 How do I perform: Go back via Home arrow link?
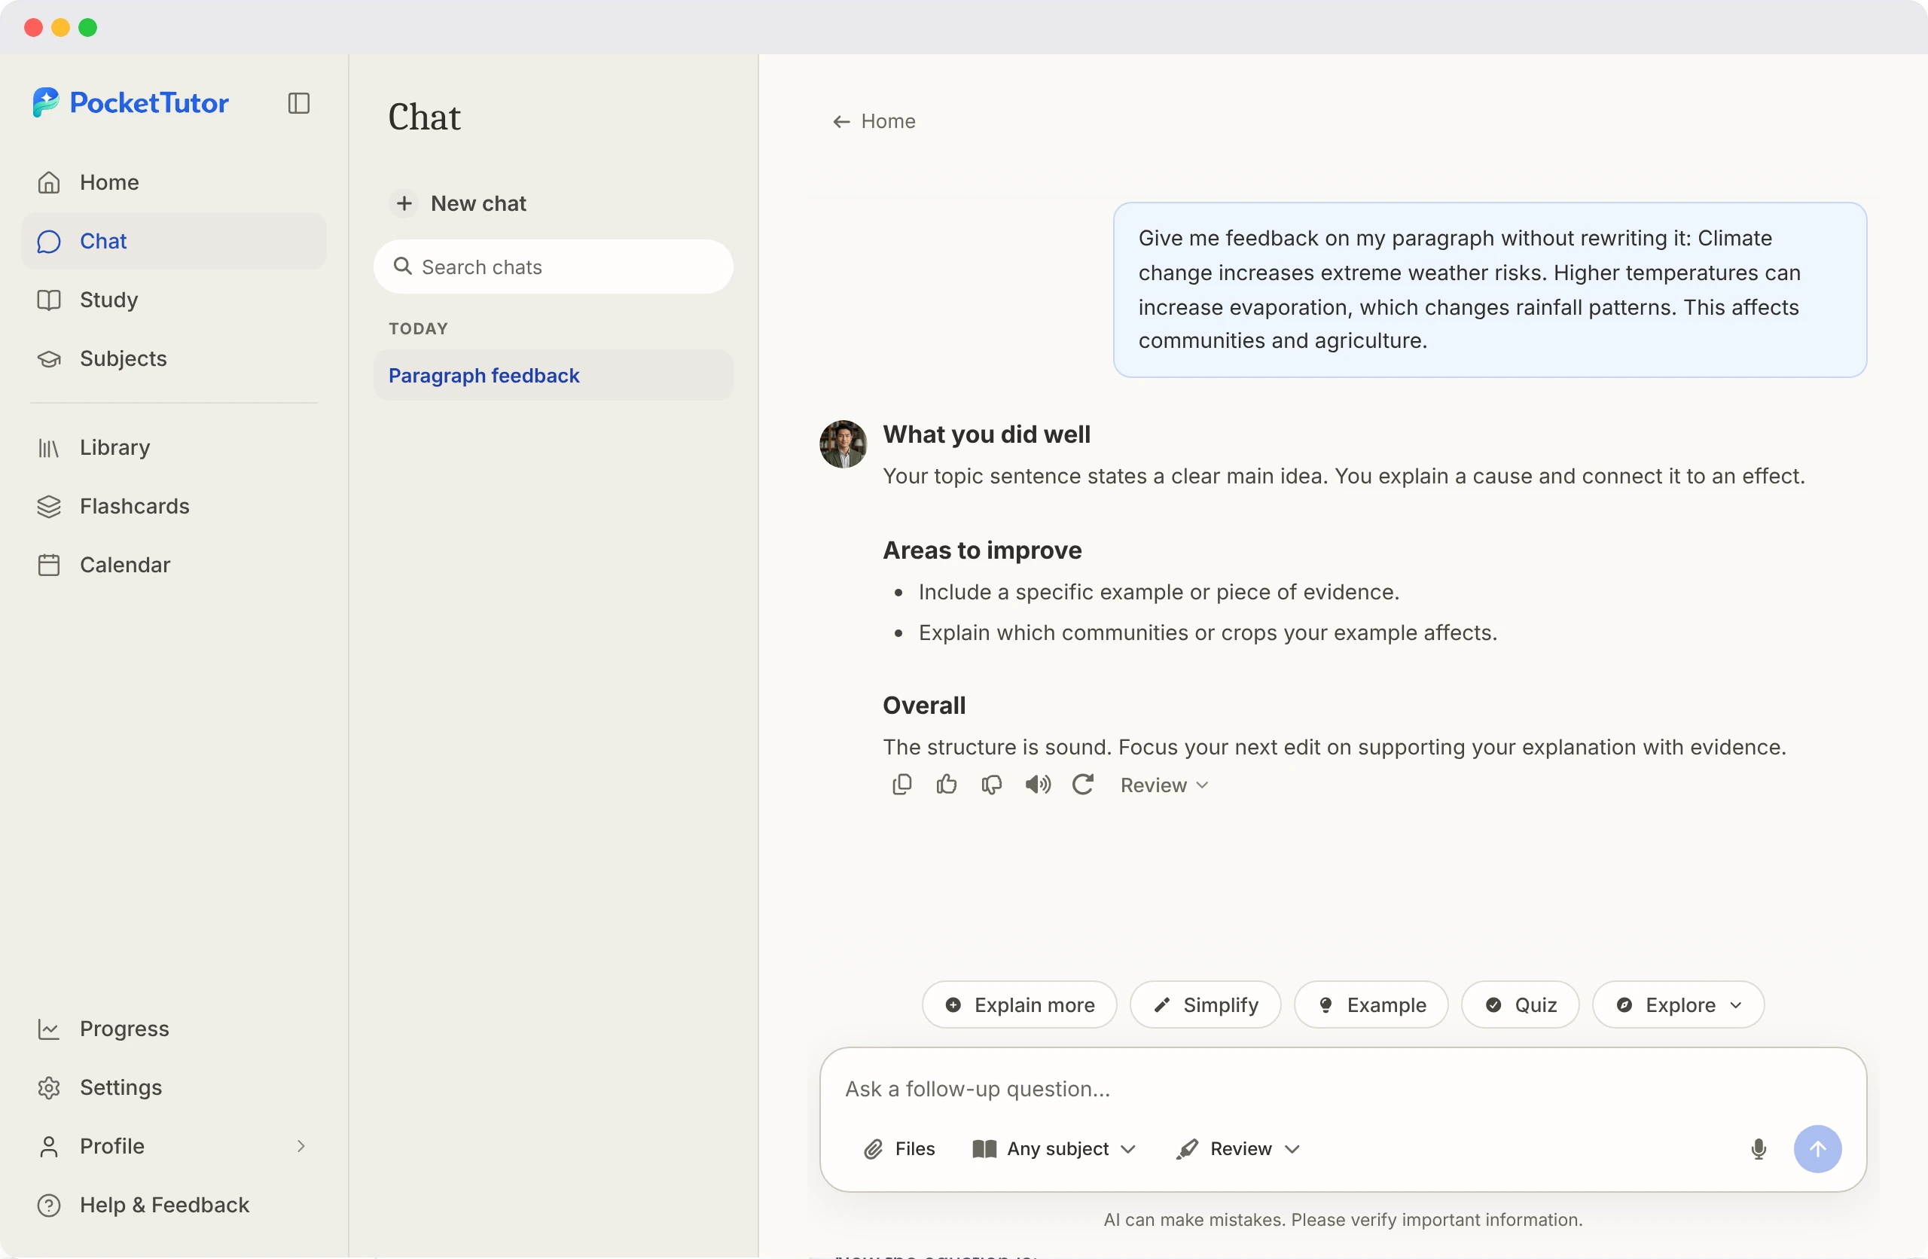coord(874,121)
